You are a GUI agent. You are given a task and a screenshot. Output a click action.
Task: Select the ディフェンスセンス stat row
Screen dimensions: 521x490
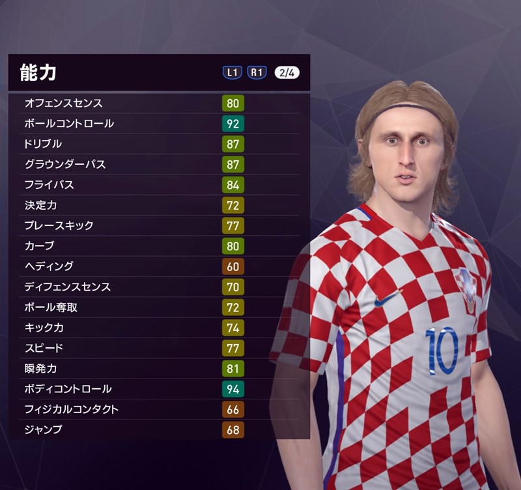pos(159,287)
